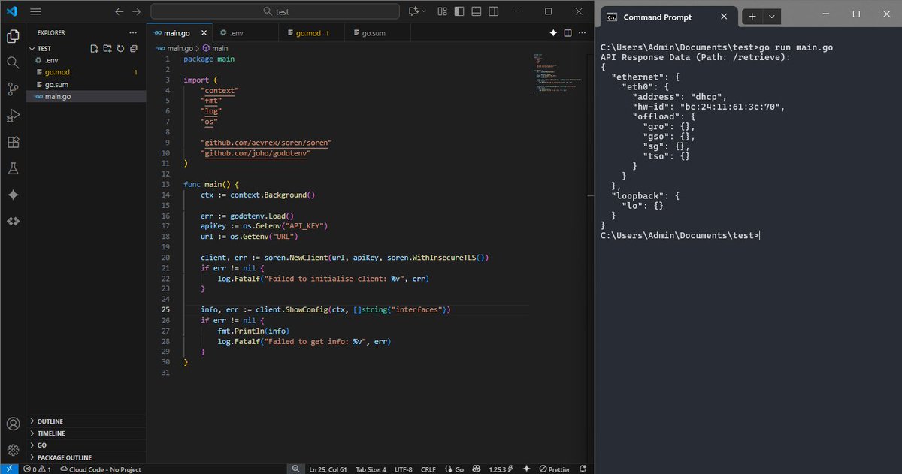Viewport: 902px width, 474px height.
Task: Go back using the navigation arrow
Action: [x=120, y=11]
